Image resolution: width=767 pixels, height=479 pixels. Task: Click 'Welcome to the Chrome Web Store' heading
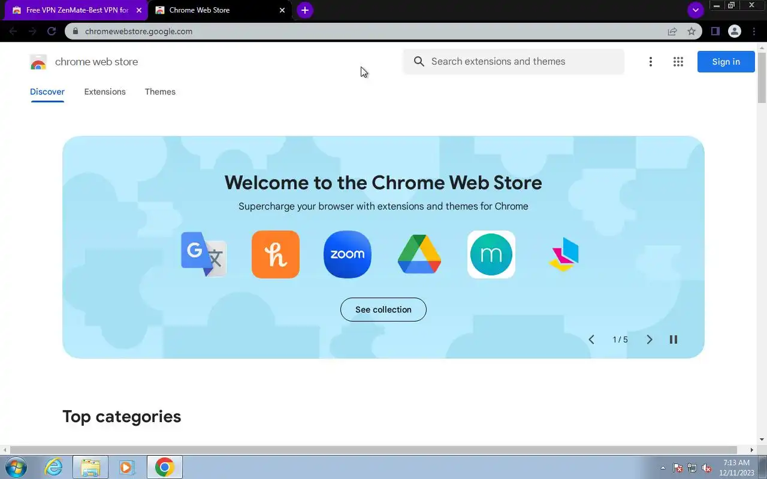click(x=383, y=183)
